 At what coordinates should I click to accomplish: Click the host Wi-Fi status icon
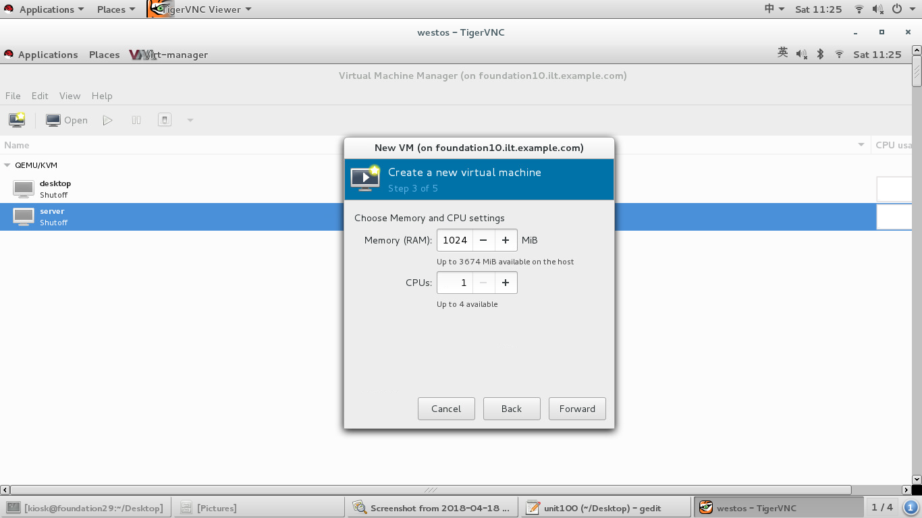(859, 9)
